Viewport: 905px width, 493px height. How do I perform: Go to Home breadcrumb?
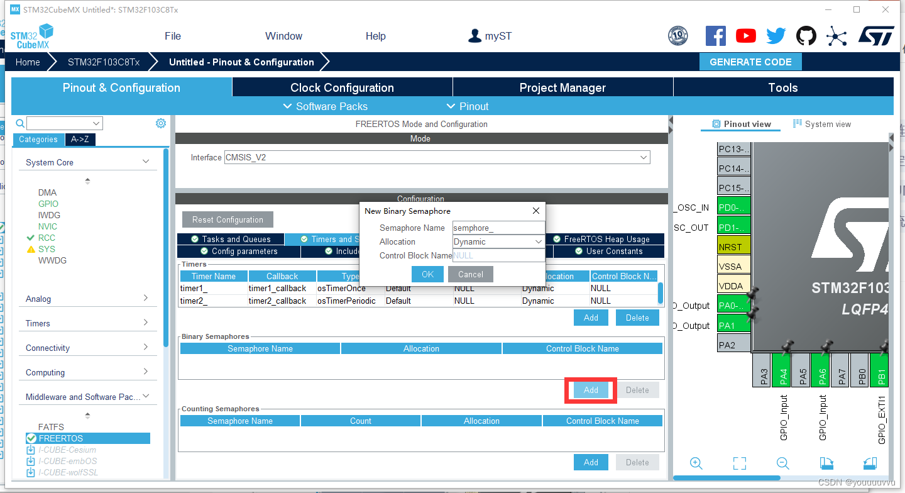click(28, 62)
